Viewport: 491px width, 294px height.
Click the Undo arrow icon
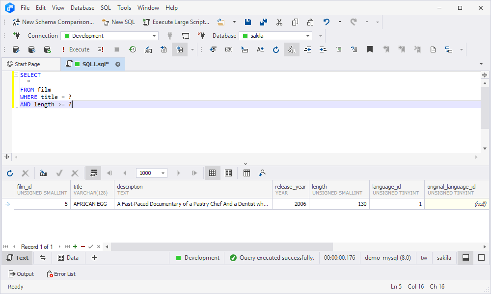click(327, 22)
